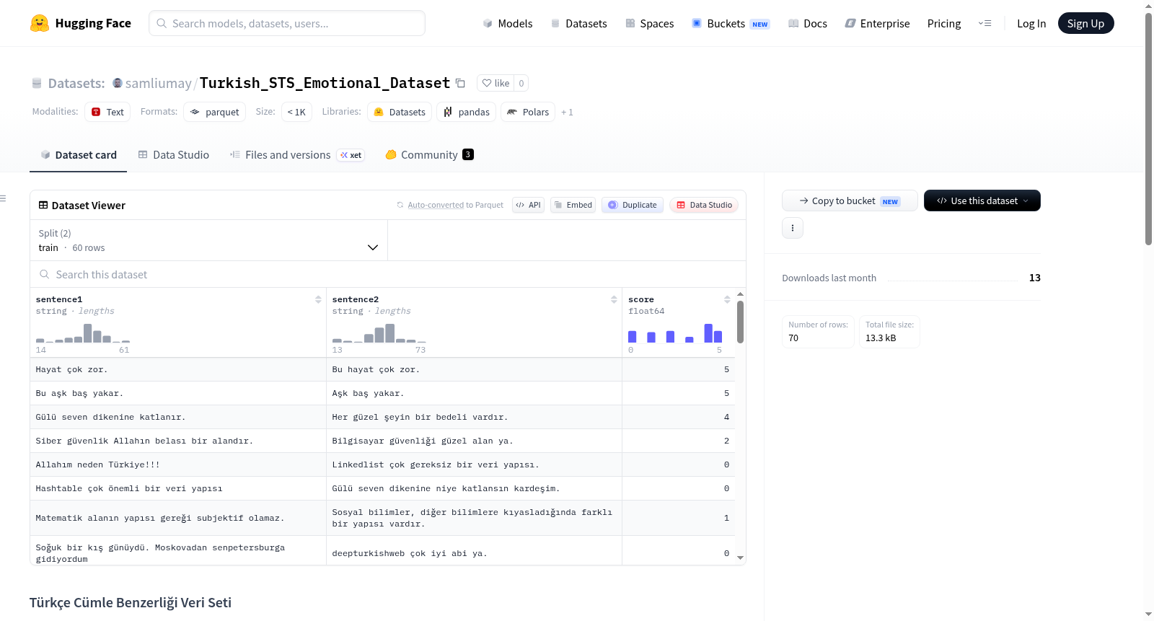
Task: Go to Datasets in top navigation
Action: pyautogui.click(x=578, y=24)
